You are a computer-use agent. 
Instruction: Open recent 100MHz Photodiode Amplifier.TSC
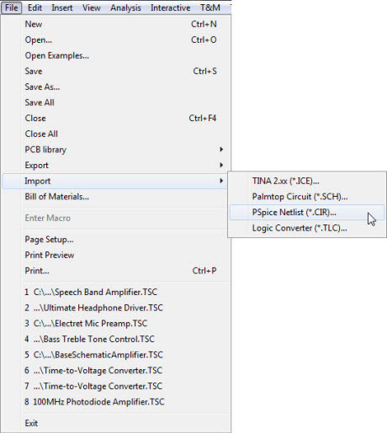(x=116, y=402)
